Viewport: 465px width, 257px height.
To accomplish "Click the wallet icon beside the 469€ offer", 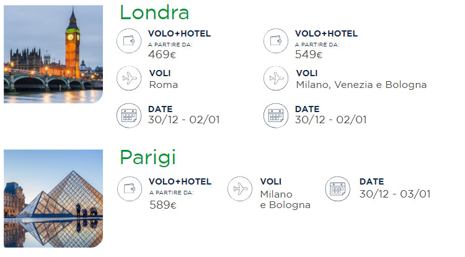I will click(x=129, y=41).
